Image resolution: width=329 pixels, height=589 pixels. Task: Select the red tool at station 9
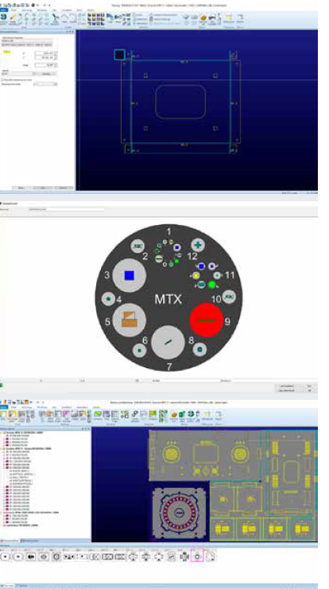coord(207,320)
